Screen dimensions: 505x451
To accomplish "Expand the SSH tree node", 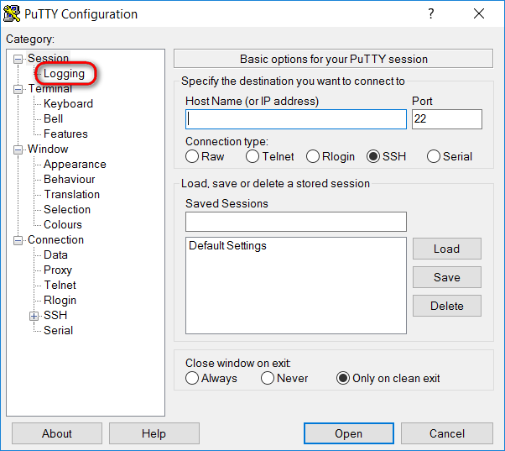I will [x=34, y=316].
